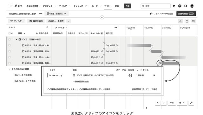Collapse the KGCS 刃傷松の廊下 row chevron
The height and width of the screenshot is (115, 203).
16,39
